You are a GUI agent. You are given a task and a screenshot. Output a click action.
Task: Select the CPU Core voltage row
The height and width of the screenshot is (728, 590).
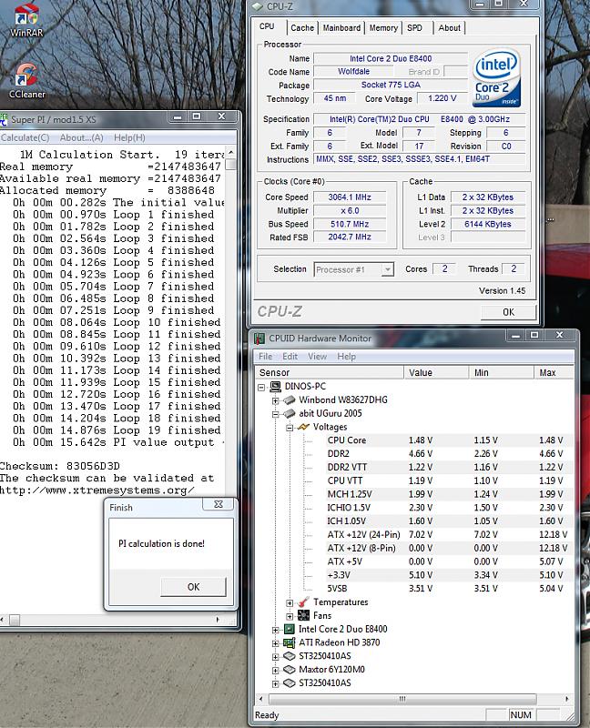(449, 440)
